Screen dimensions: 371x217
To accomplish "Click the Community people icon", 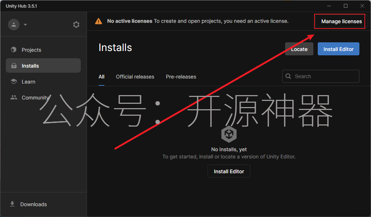I will [14, 97].
